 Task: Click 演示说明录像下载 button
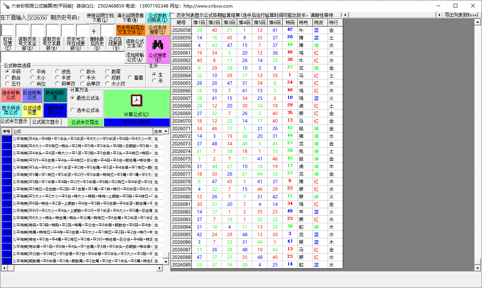[x=130, y=18]
